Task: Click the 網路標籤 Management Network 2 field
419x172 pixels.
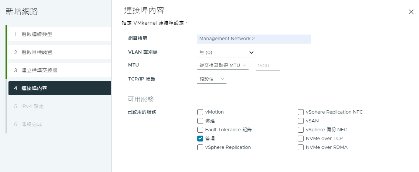Action: coord(254,39)
